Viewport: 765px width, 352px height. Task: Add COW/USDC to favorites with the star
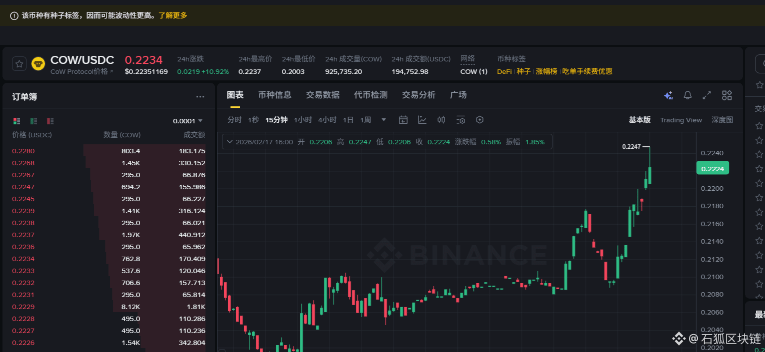[19, 64]
